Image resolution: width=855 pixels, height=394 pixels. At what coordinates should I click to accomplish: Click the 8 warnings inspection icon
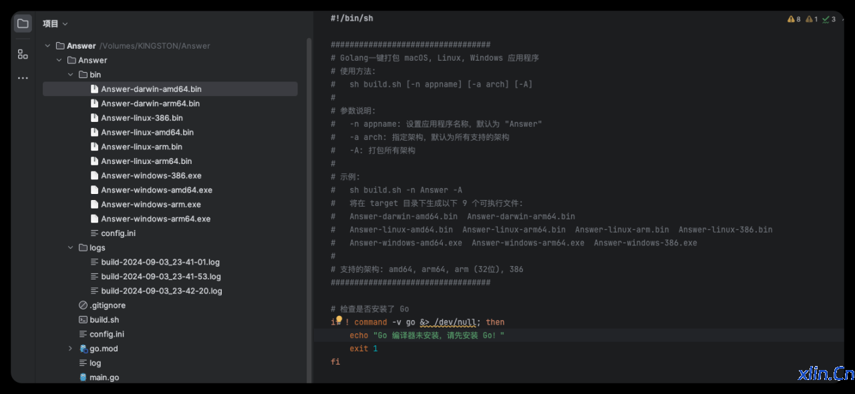pos(792,19)
